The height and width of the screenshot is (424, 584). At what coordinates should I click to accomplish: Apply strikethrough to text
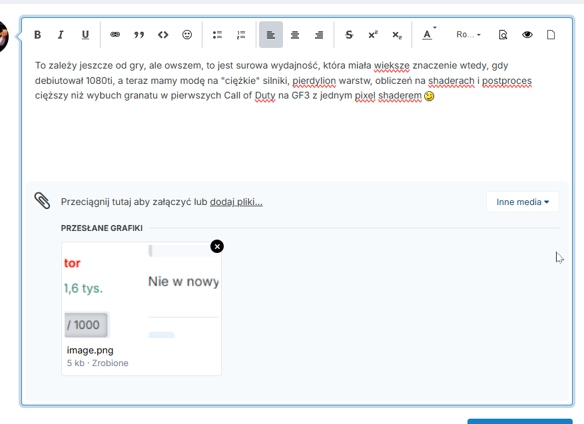pyautogui.click(x=349, y=35)
